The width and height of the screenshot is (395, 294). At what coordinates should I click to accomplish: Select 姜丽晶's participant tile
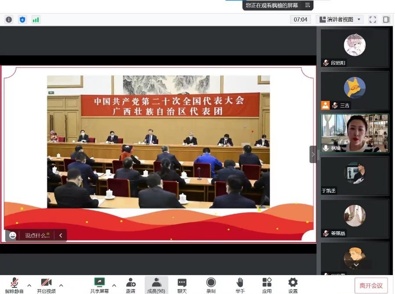tap(355, 219)
